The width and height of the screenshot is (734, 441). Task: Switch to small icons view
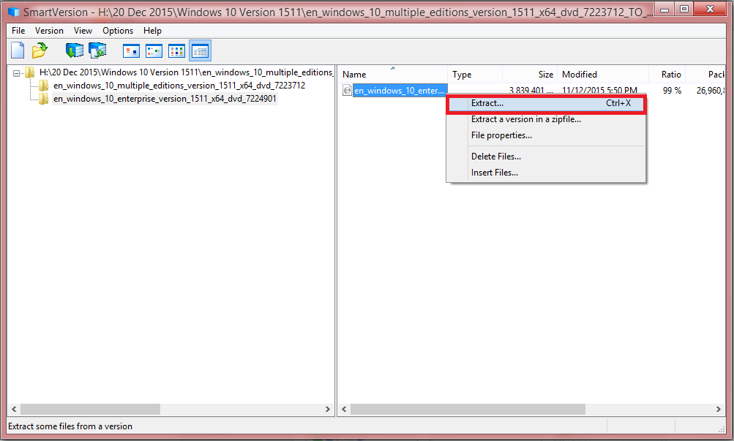(x=154, y=51)
